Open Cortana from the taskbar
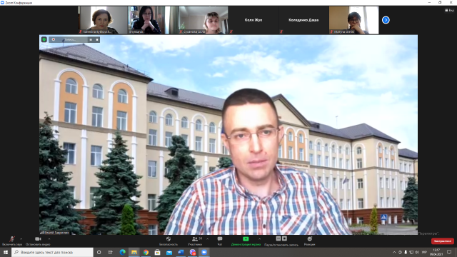457x257 pixels. [x=99, y=252]
